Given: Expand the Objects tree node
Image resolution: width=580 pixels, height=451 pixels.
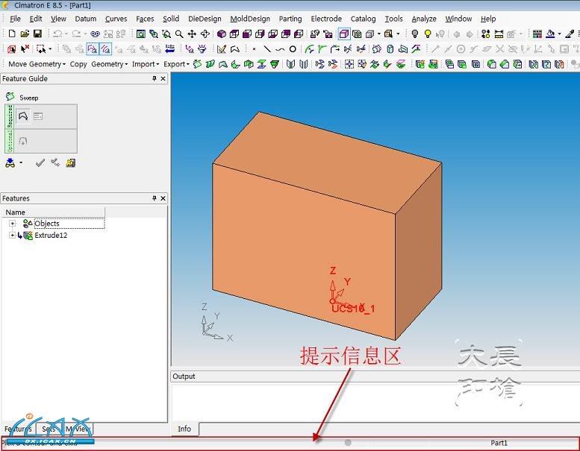Looking at the screenshot, I should tap(12, 224).
